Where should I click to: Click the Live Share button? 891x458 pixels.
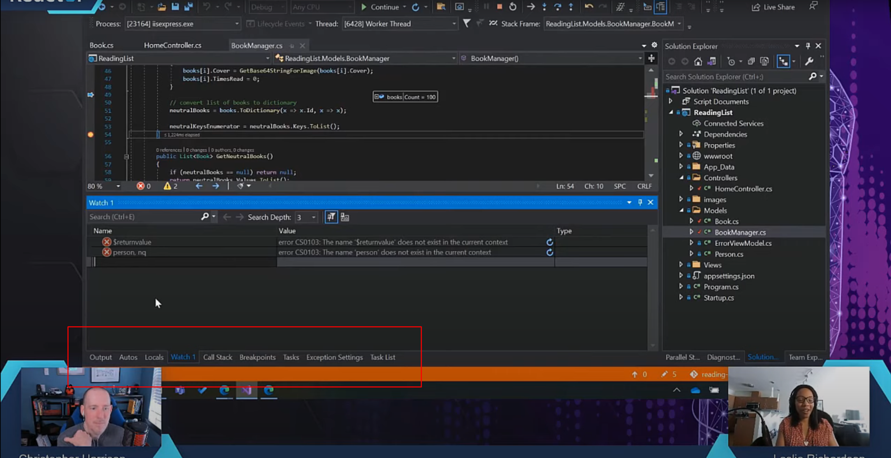coord(773,7)
